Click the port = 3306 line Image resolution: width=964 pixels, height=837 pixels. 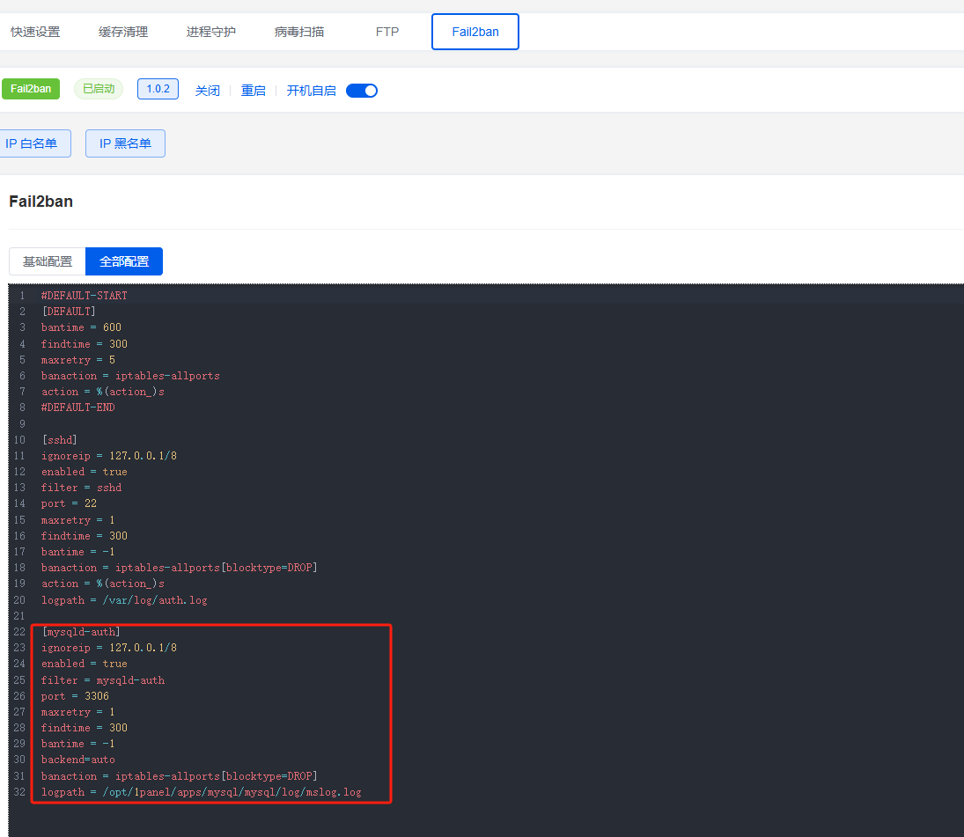tap(75, 696)
